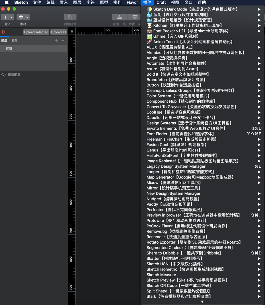Select Mirror menu item
265x305 pixels.
click(x=203, y=188)
